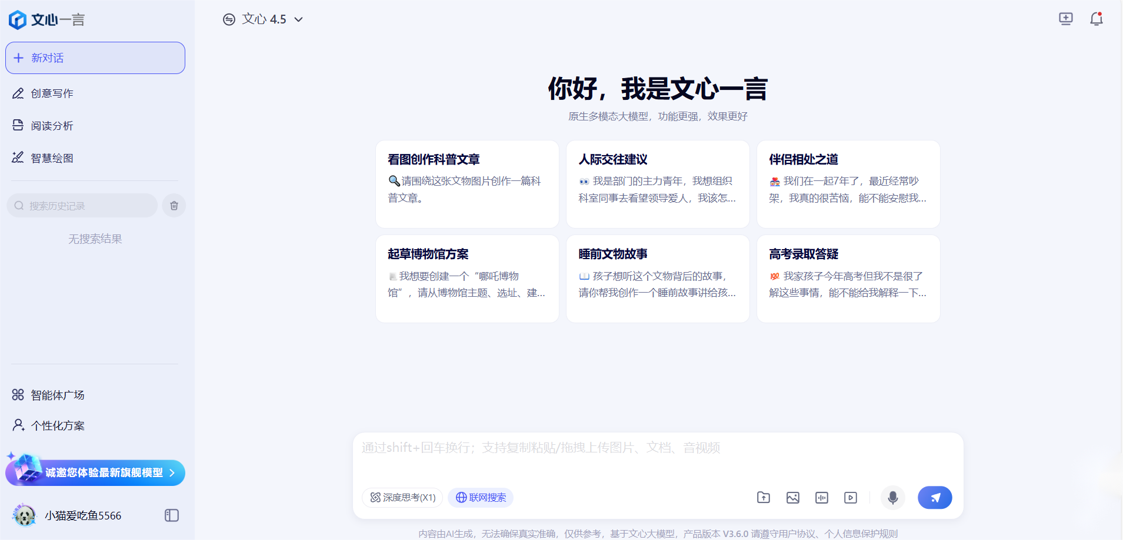Click the 创意写作 pen icon
This screenshot has width=1123, height=540.
click(18, 93)
